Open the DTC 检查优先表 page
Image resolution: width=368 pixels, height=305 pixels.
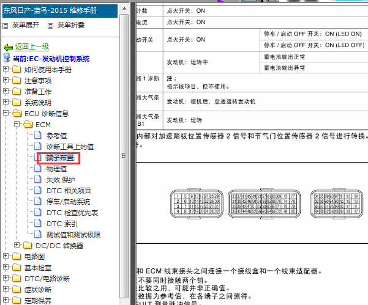click(72, 213)
